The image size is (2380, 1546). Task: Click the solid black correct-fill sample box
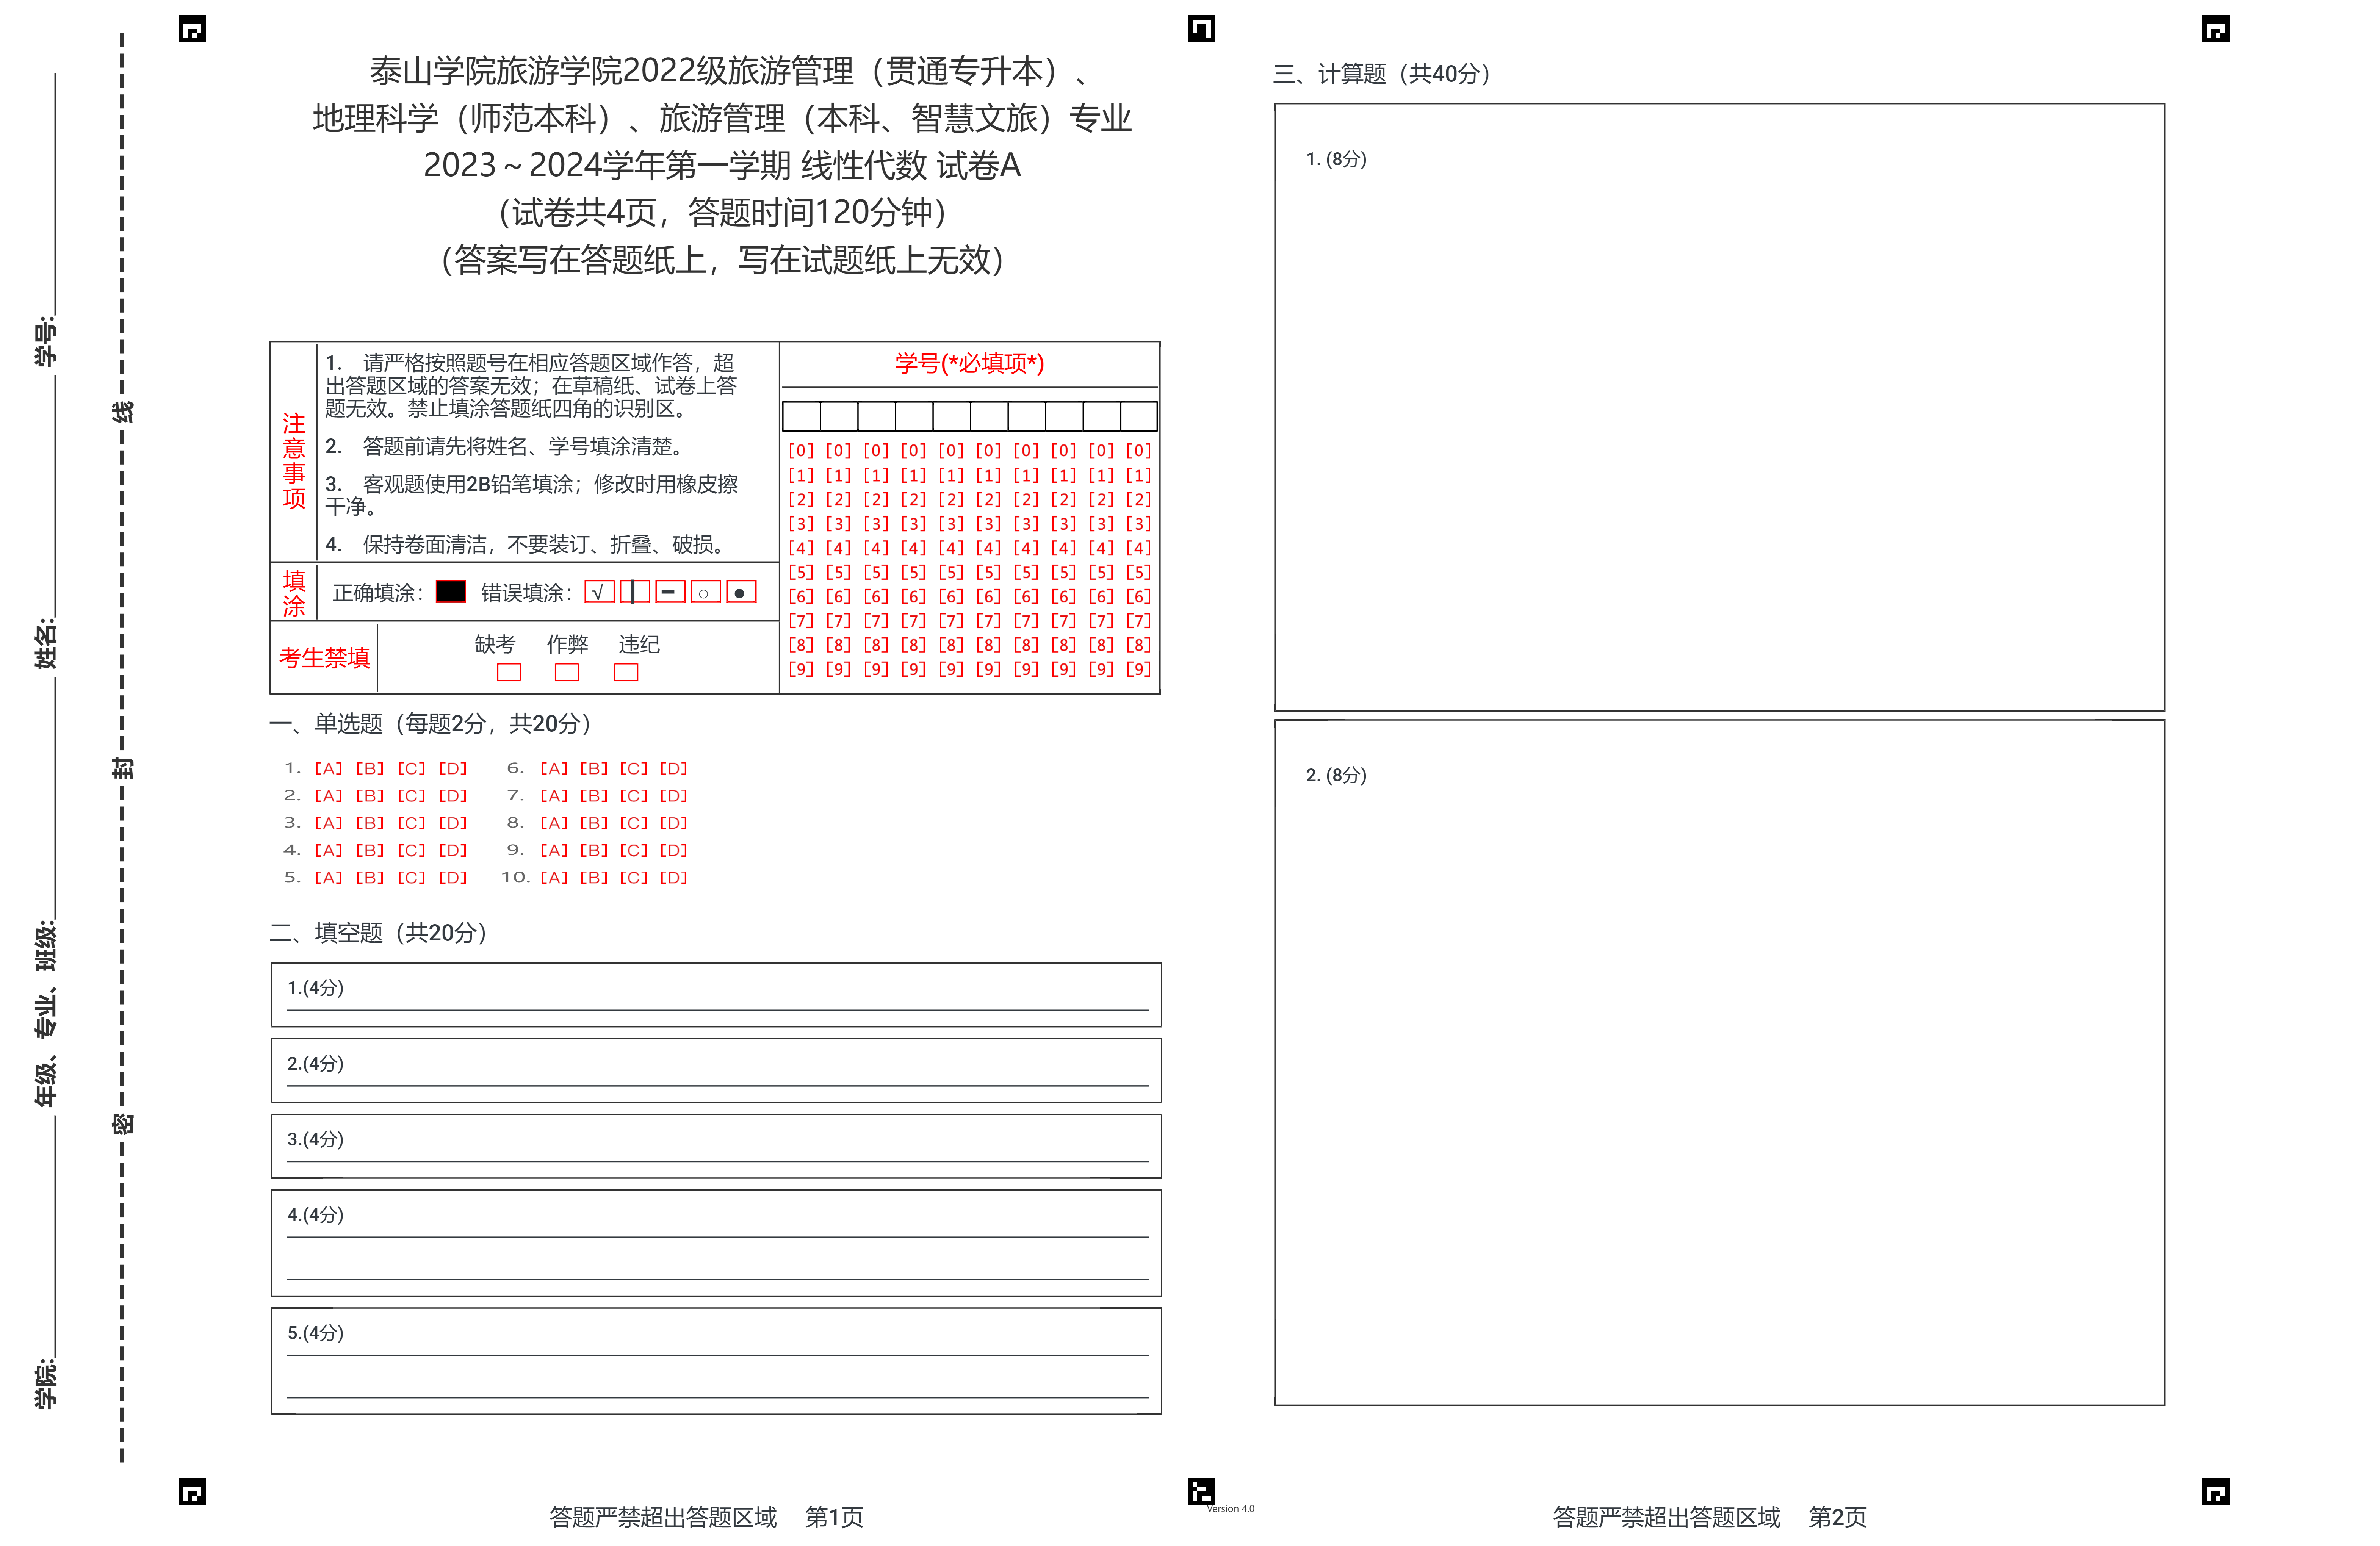[451, 592]
